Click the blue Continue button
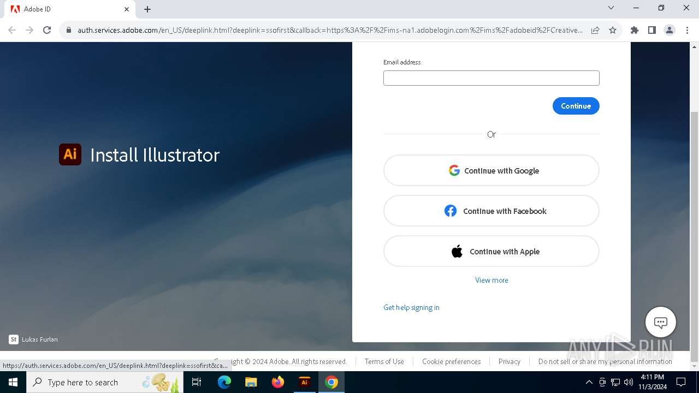The height and width of the screenshot is (393, 699). pyautogui.click(x=576, y=106)
